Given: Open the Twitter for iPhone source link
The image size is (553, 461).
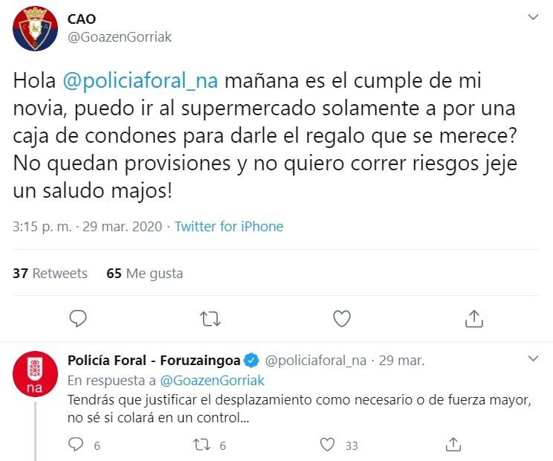Looking at the screenshot, I should (x=229, y=227).
